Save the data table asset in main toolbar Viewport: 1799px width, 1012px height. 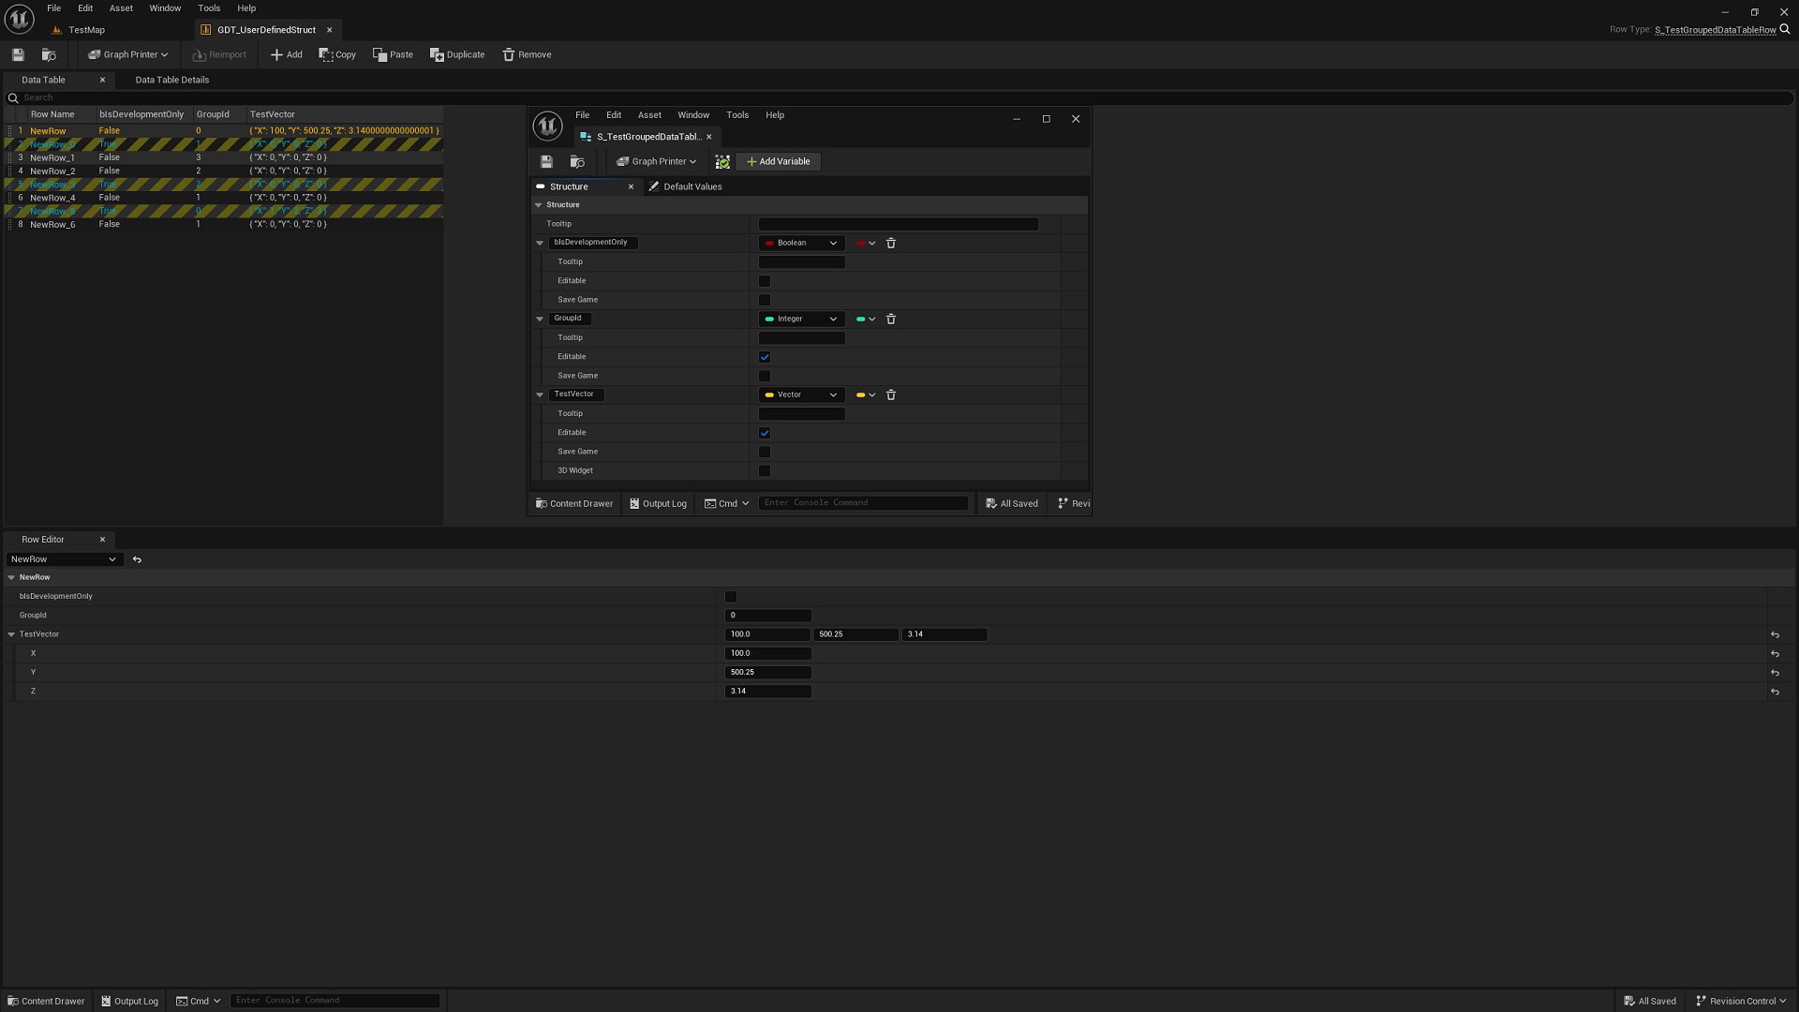(x=18, y=54)
